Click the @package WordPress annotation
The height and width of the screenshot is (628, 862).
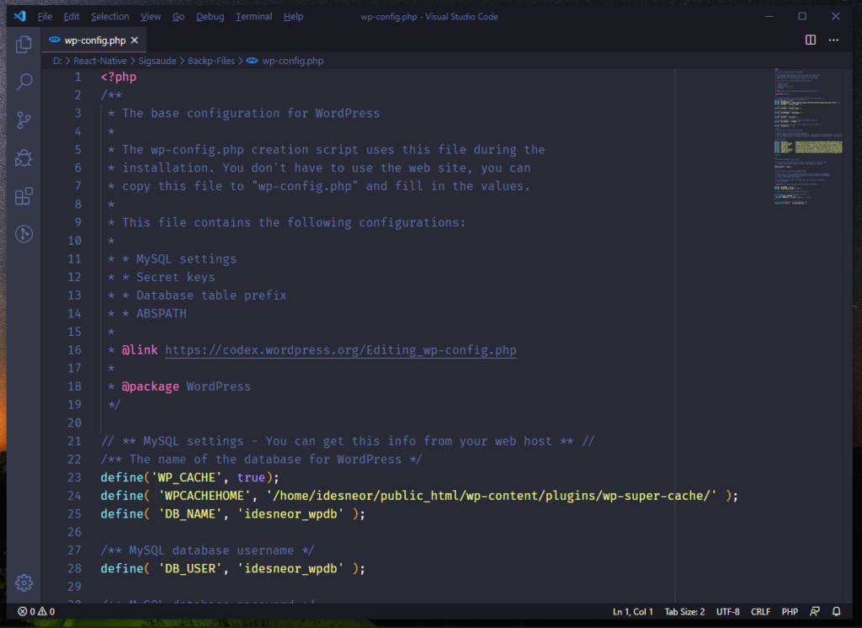tap(186, 386)
